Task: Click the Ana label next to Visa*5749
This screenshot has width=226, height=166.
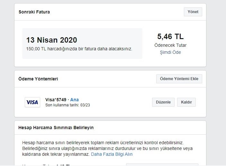Action: [75, 100]
